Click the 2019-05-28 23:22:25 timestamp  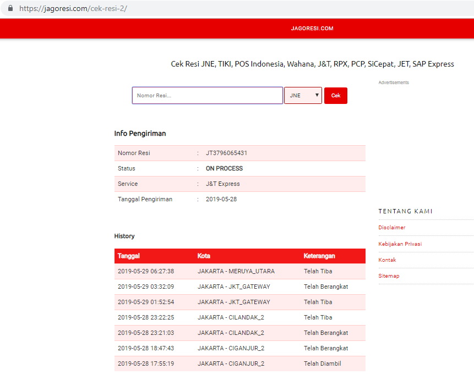tap(146, 317)
